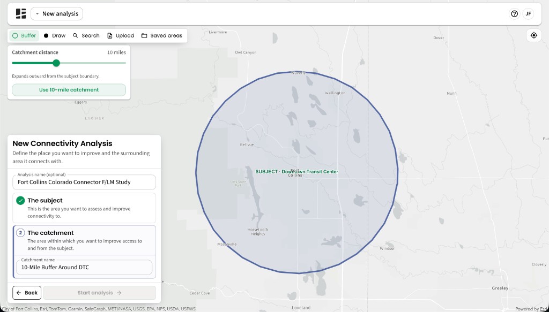Click the Bellvue map label
The width and height of the screenshot is (549, 312).
[247, 144]
